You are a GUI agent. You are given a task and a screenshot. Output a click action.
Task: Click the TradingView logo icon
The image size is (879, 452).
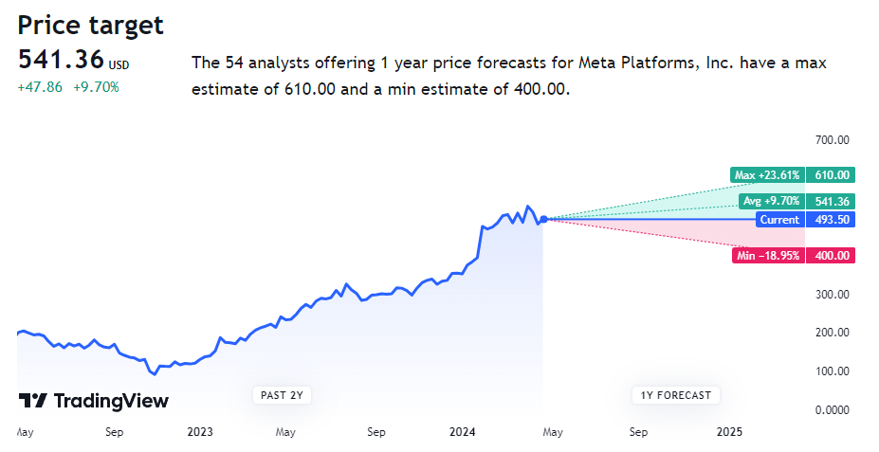[33, 401]
